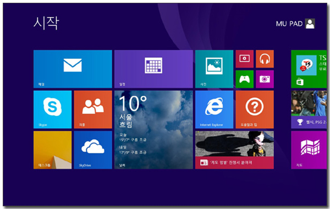Launch the Photos tile
This screenshot has width=330, height=209.
[214, 69]
